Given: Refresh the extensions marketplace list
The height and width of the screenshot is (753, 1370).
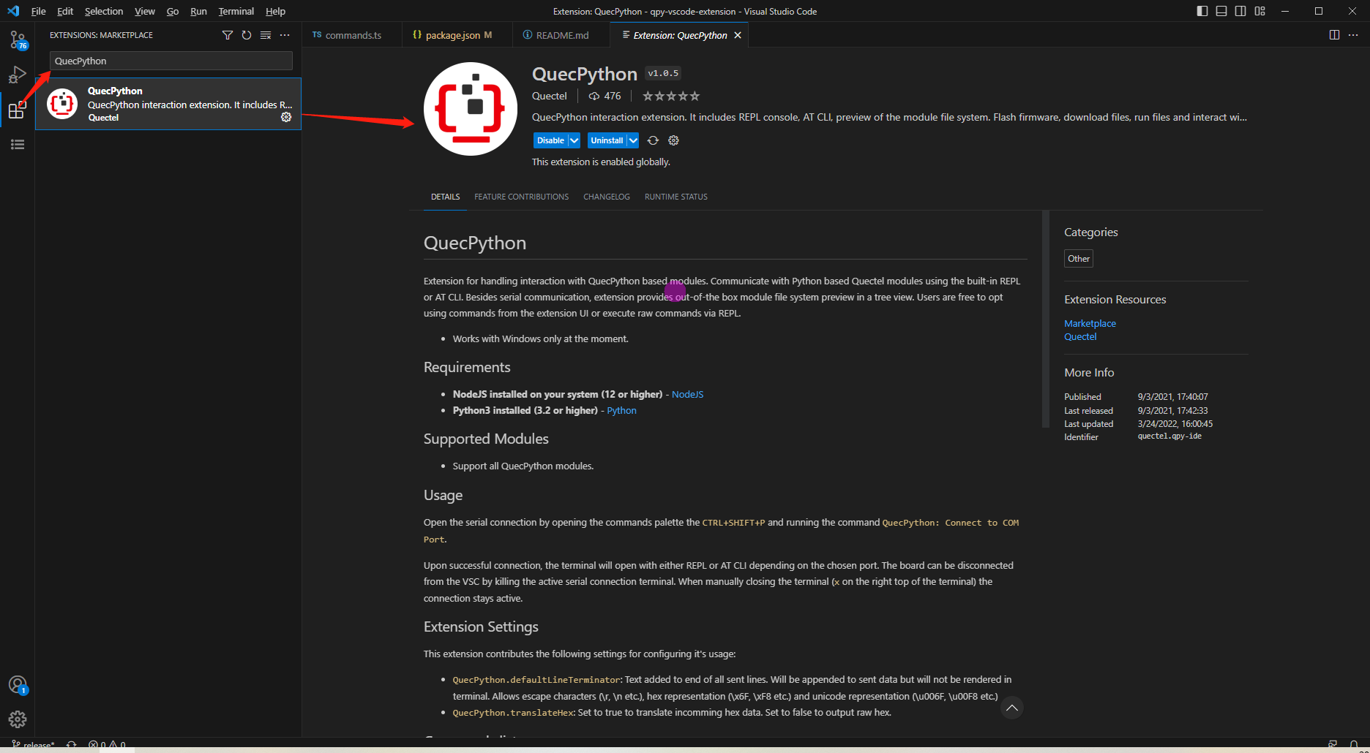Looking at the screenshot, I should pyautogui.click(x=247, y=35).
